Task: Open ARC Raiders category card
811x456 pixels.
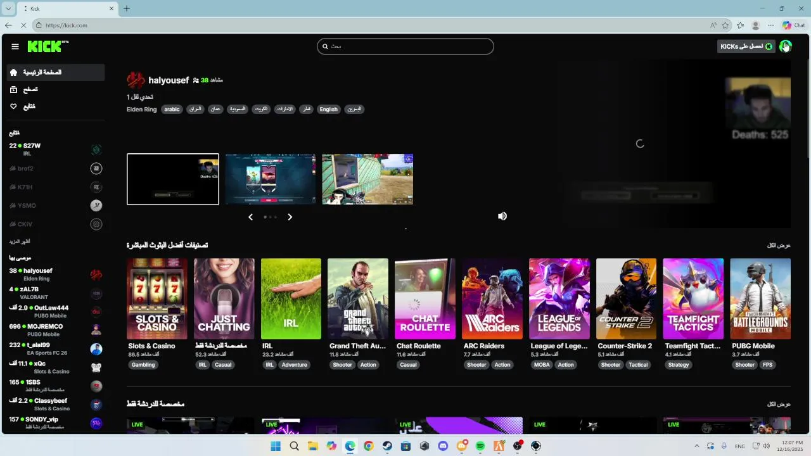Action: click(x=492, y=299)
